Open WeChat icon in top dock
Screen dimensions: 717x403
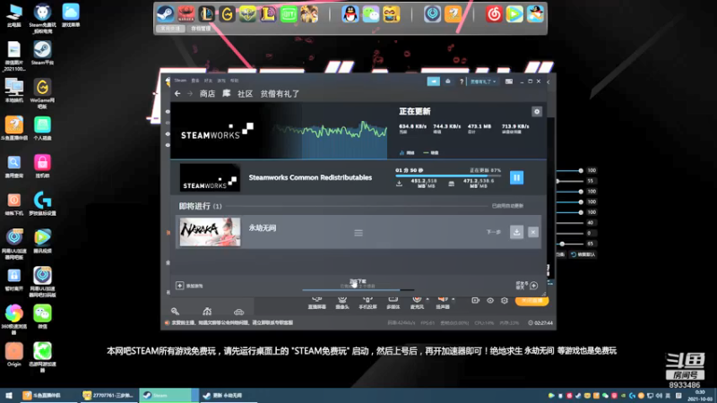pos(371,13)
